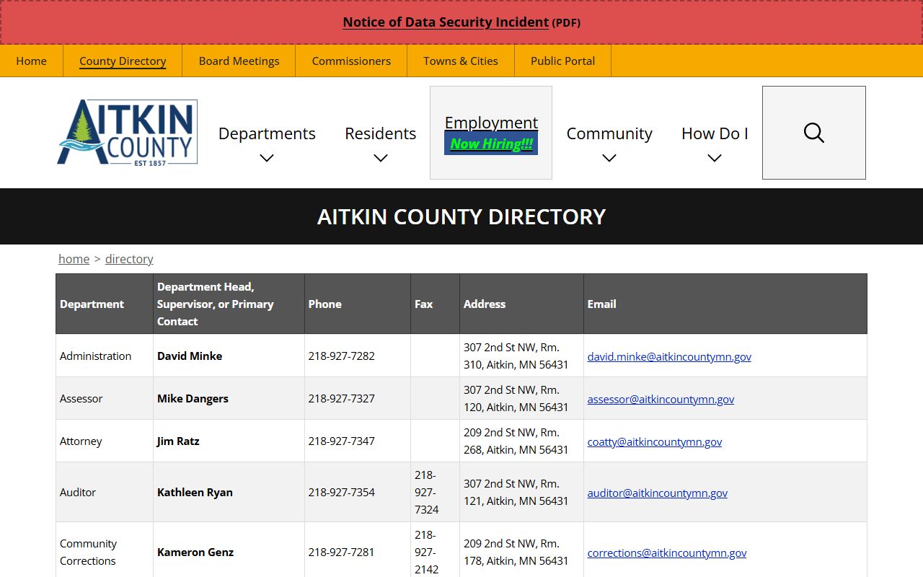Open the Employment link

tap(491, 123)
